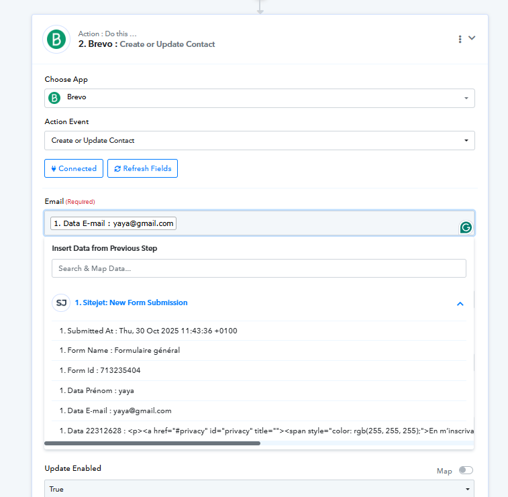Open the Update Enabled dropdown set to True

[x=259, y=488]
